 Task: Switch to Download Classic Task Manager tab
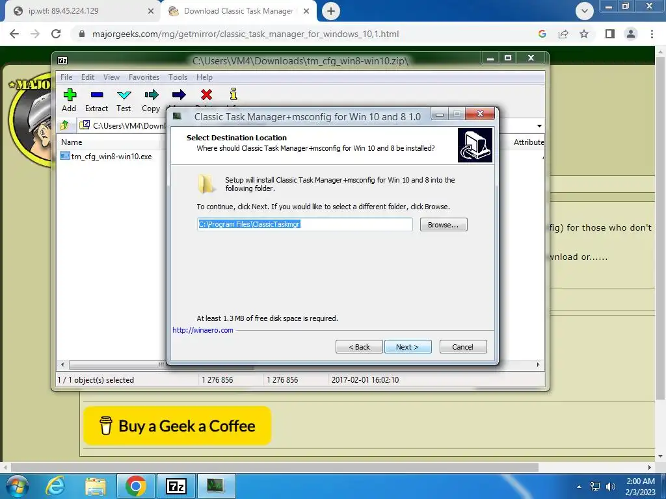[238, 11]
